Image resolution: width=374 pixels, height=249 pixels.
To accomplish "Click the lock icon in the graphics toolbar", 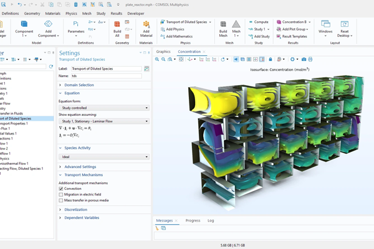I will (271, 59).
